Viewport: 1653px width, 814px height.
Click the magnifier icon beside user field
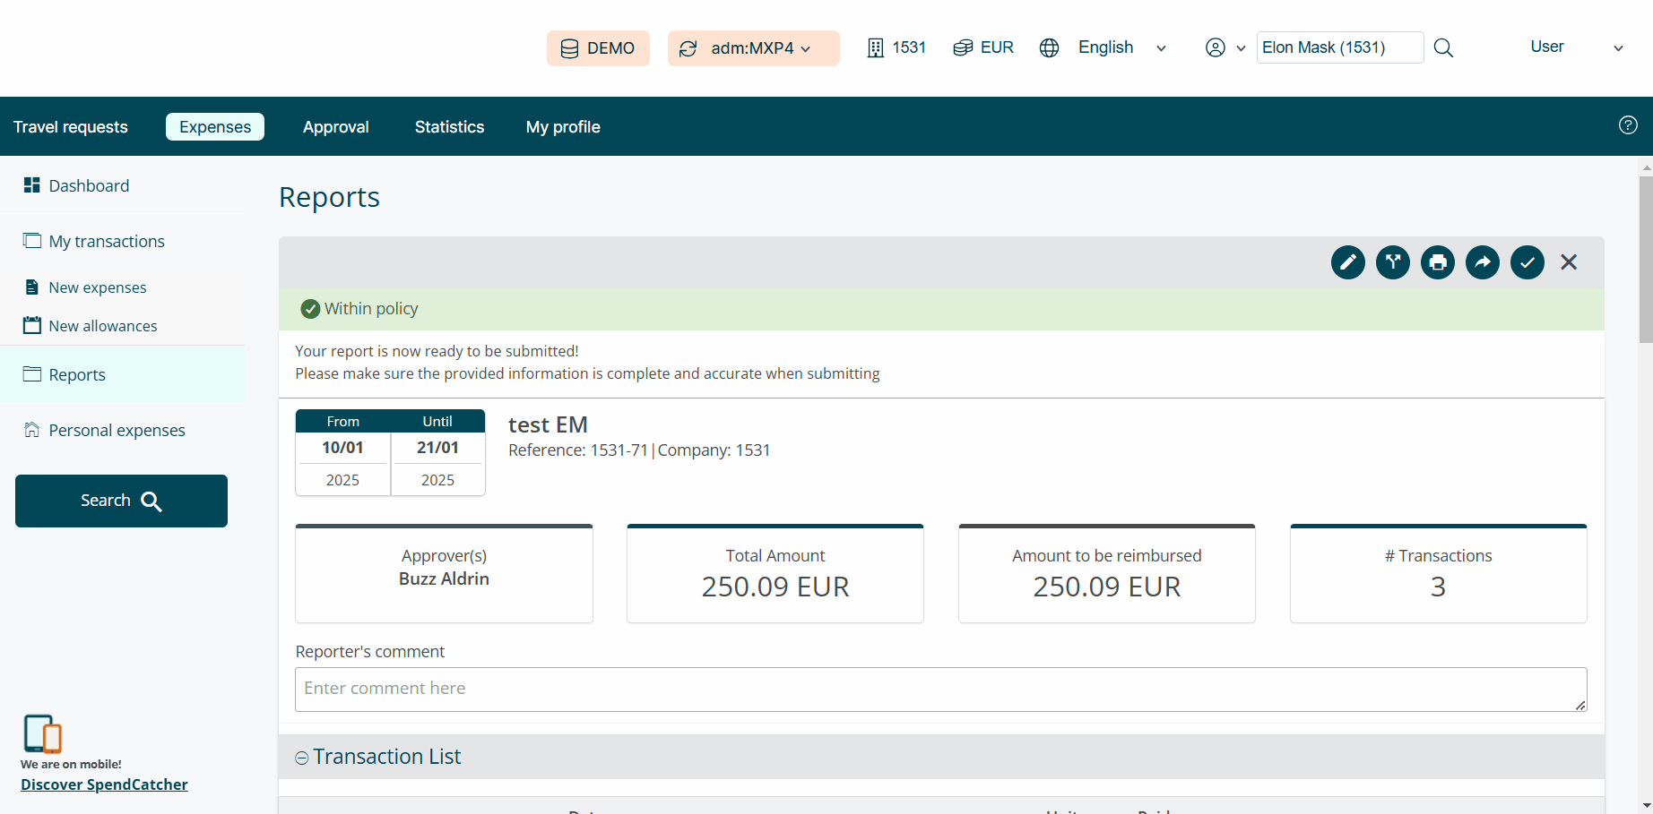[x=1442, y=48]
